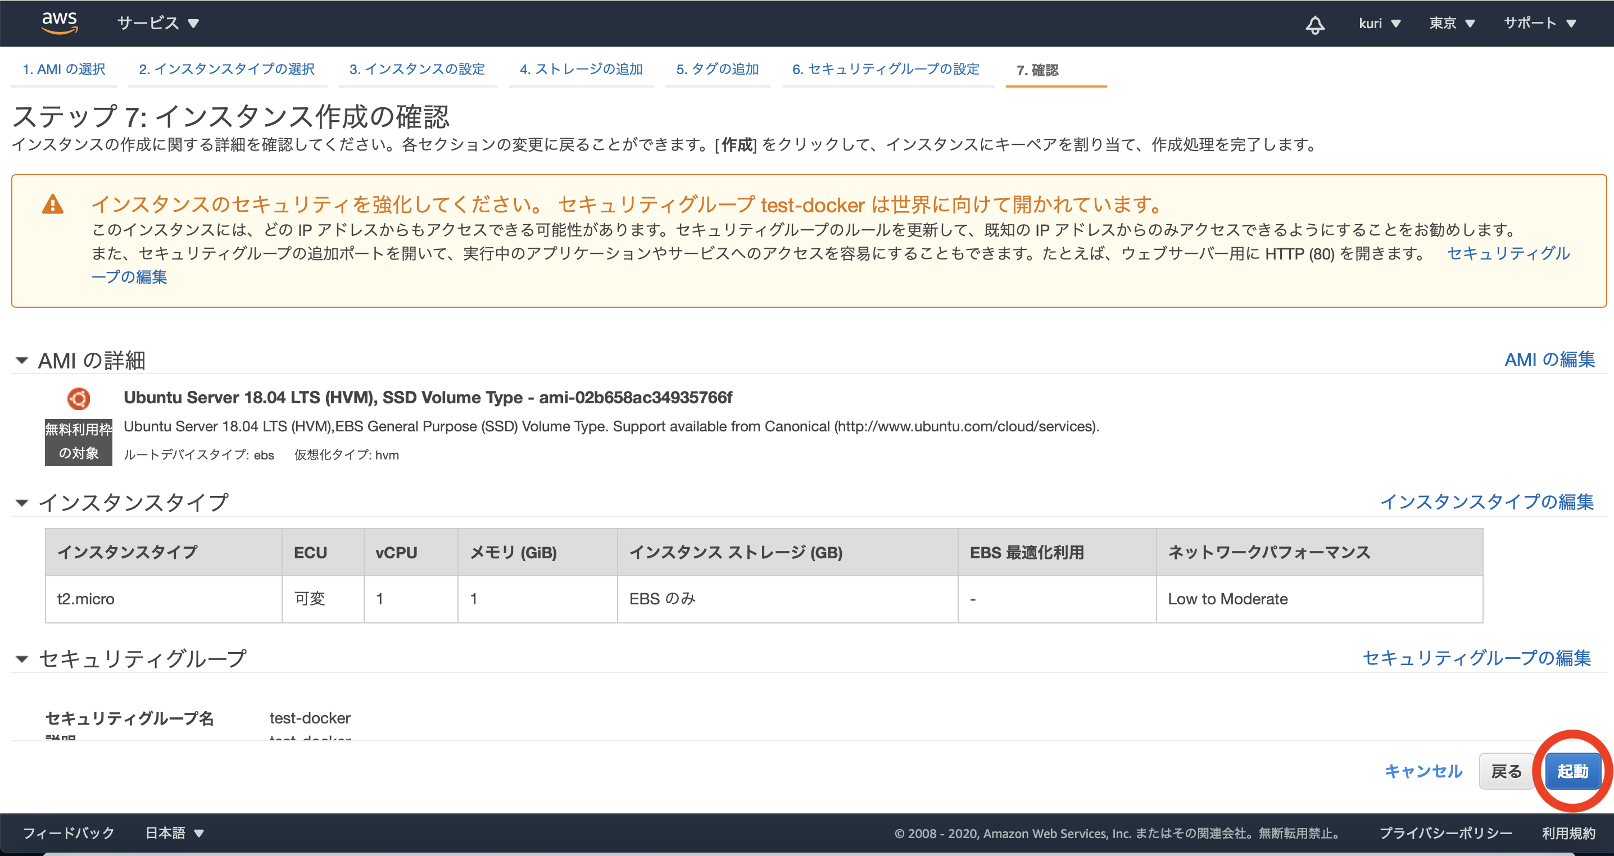Go to step 1. AMI の選択 tab
1614x856 pixels.
pyautogui.click(x=64, y=69)
